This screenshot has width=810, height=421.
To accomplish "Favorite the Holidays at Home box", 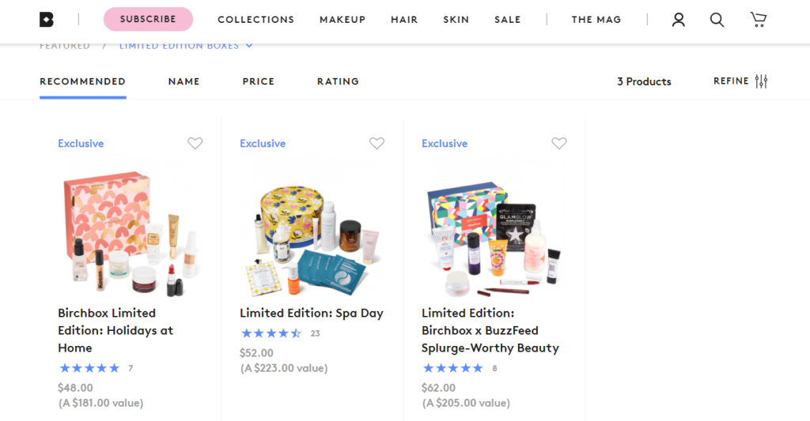I will click(195, 143).
